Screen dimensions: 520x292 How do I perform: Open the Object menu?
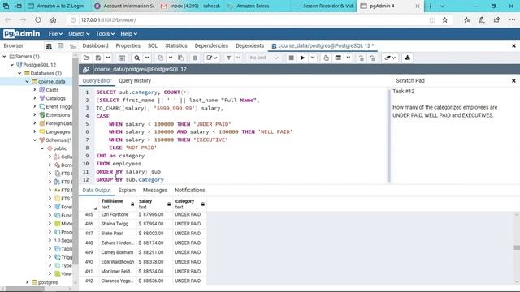pos(79,34)
